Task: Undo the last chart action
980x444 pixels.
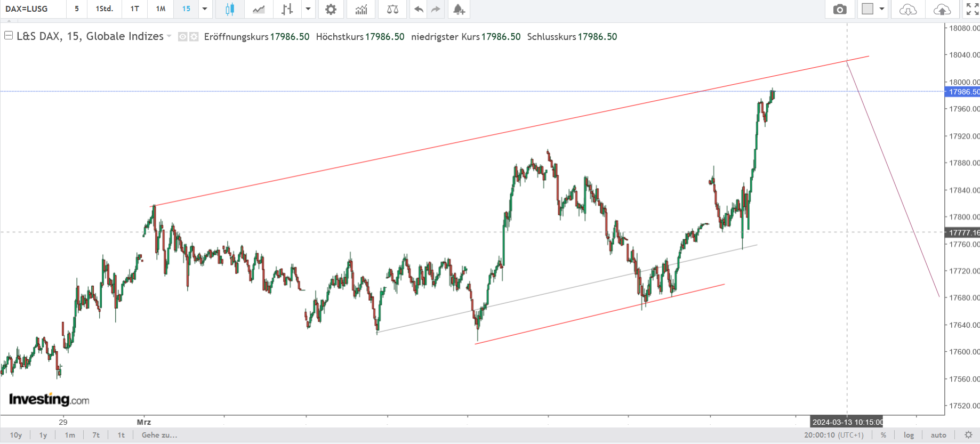Action: pyautogui.click(x=419, y=9)
